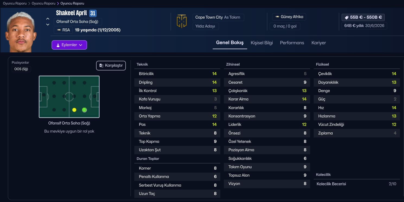Click the yellow position dot on the pitch
This screenshot has height=202, width=404.
[74, 110]
